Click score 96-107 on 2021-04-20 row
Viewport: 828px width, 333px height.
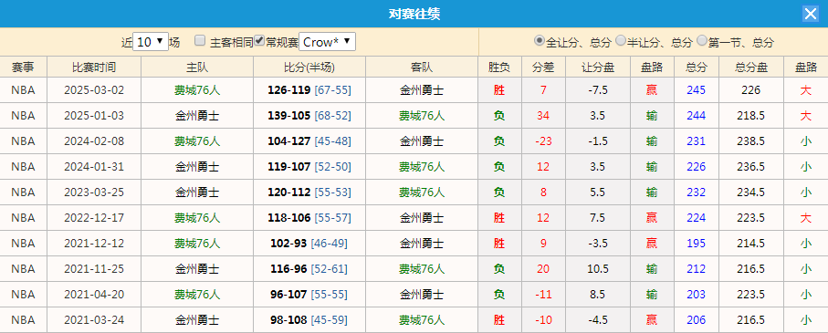[x=288, y=295]
